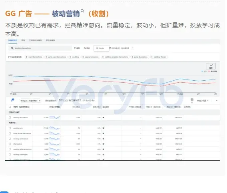Open the fourth tab in keyword planner
Screen dimensions: 227x193
click(50, 40)
